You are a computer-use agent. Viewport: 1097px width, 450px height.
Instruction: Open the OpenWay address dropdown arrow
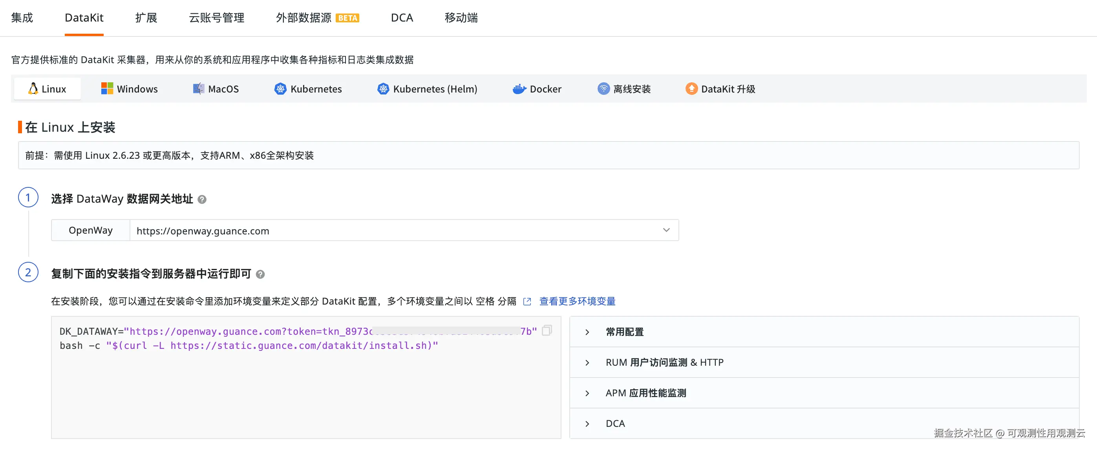(666, 230)
